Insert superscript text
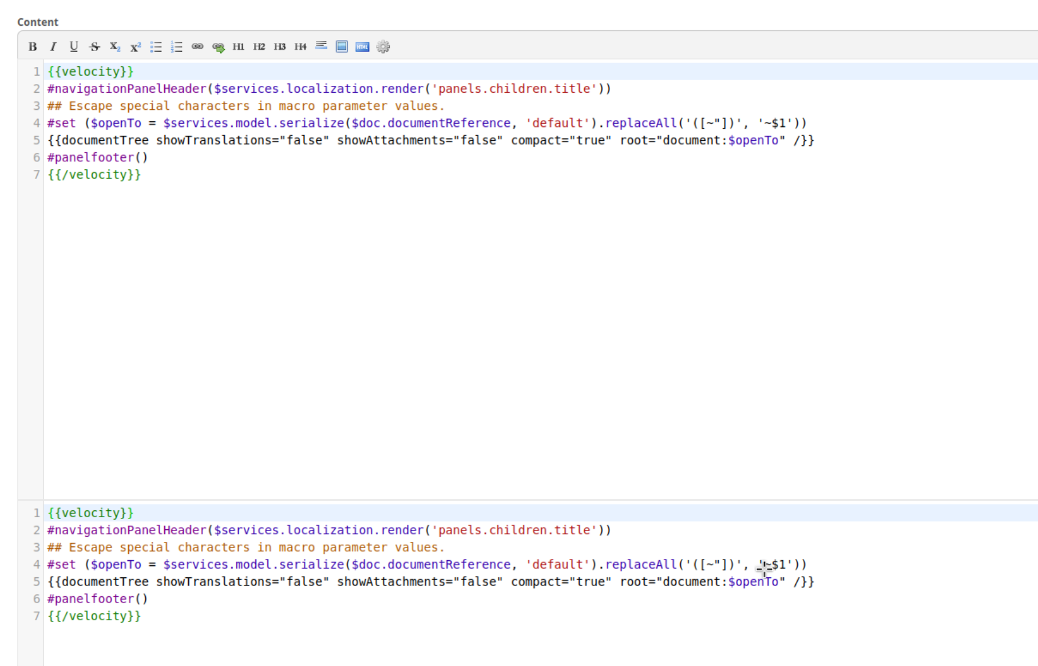The image size is (1038, 666). pos(136,47)
